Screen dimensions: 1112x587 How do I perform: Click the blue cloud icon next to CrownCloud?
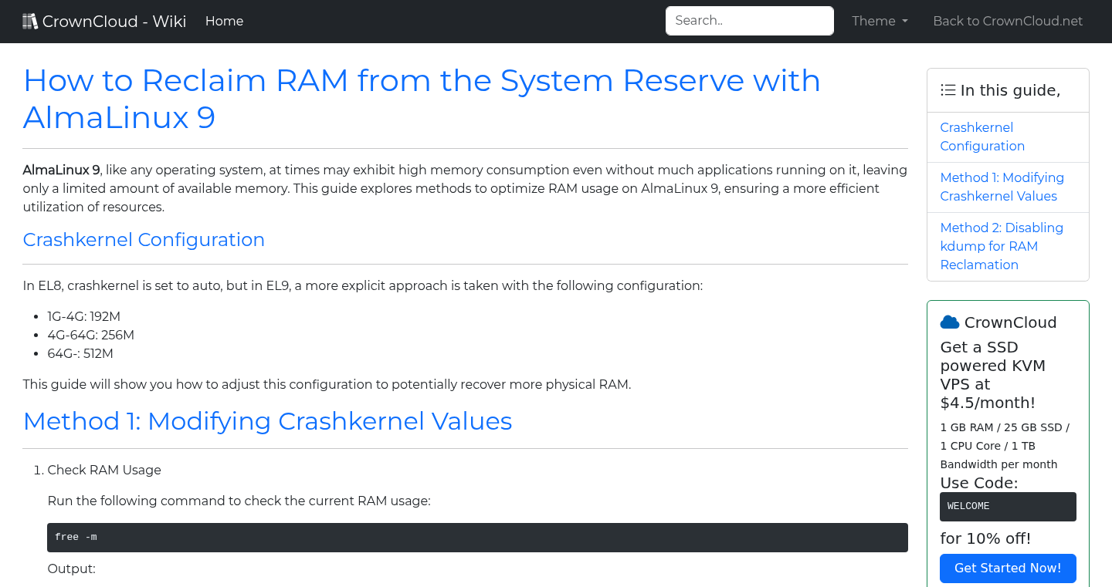click(951, 322)
